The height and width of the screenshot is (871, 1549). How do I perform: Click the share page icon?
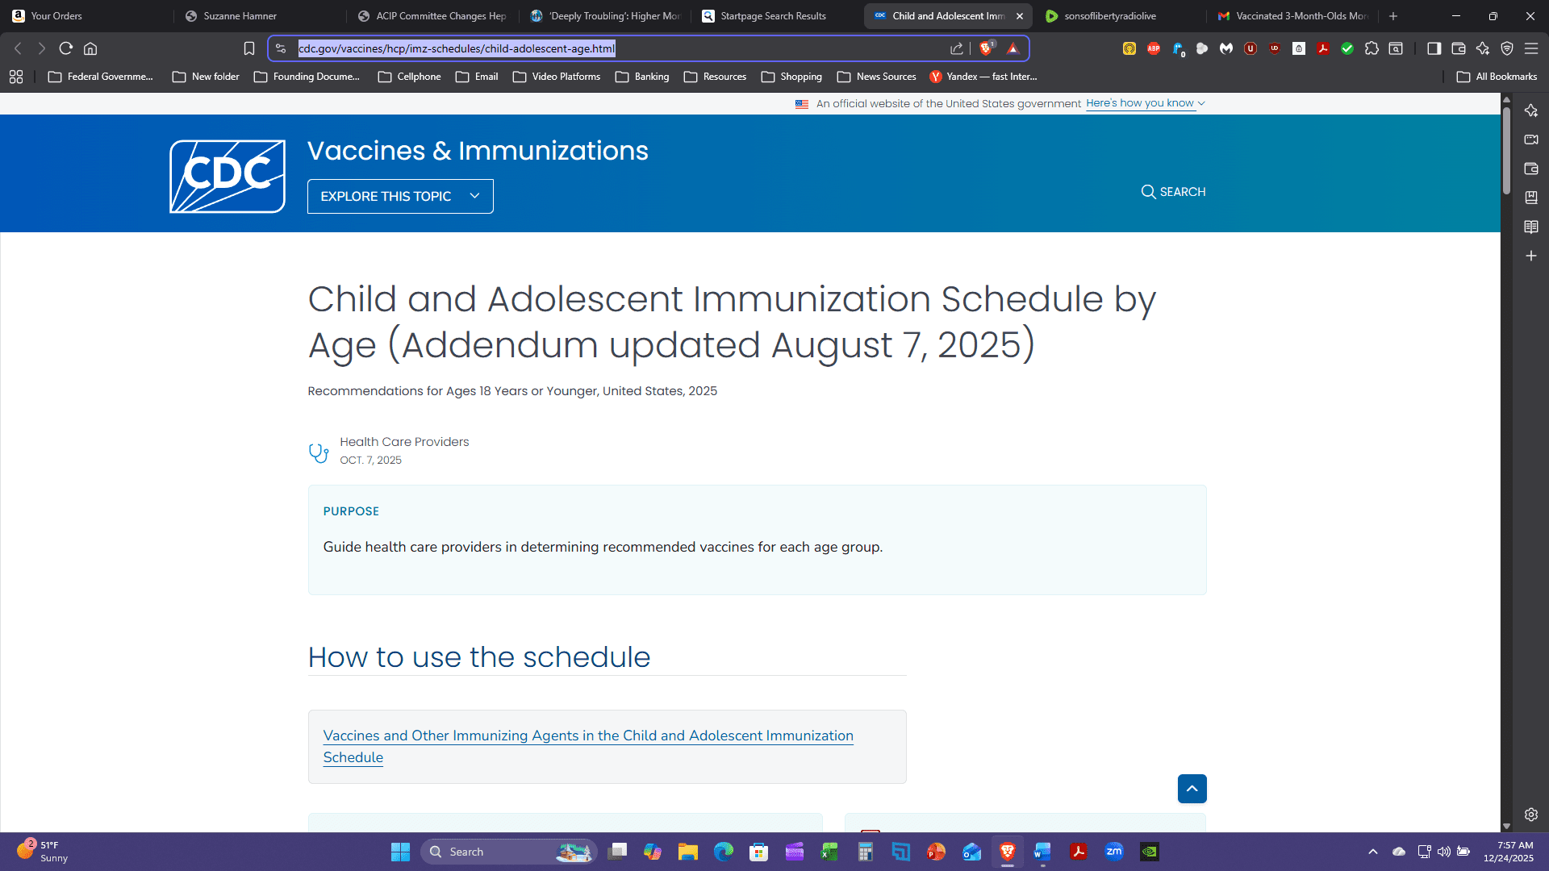957,48
